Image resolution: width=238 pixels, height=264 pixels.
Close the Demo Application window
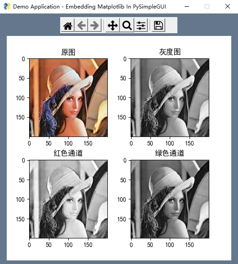[x=228, y=7]
